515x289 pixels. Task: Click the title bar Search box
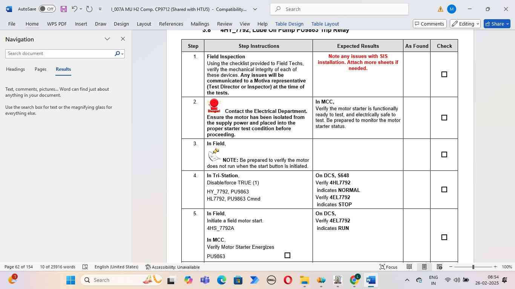coord(339,9)
